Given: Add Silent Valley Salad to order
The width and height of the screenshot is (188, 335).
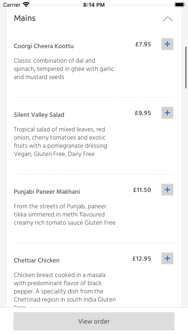Looking at the screenshot, I should (x=167, y=113).
